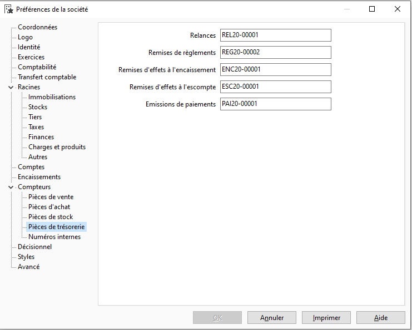Click the Emissions de paiements label
This screenshot has width=412, height=330.
[x=181, y=104]
